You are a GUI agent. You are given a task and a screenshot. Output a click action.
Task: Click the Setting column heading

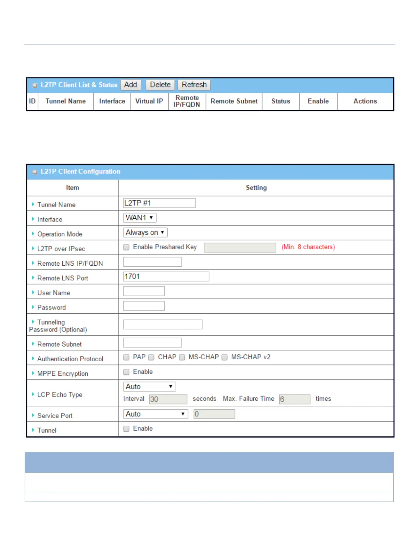256,188
